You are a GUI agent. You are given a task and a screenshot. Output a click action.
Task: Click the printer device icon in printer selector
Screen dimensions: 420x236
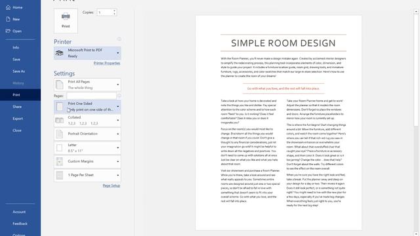tap(59, 53)
